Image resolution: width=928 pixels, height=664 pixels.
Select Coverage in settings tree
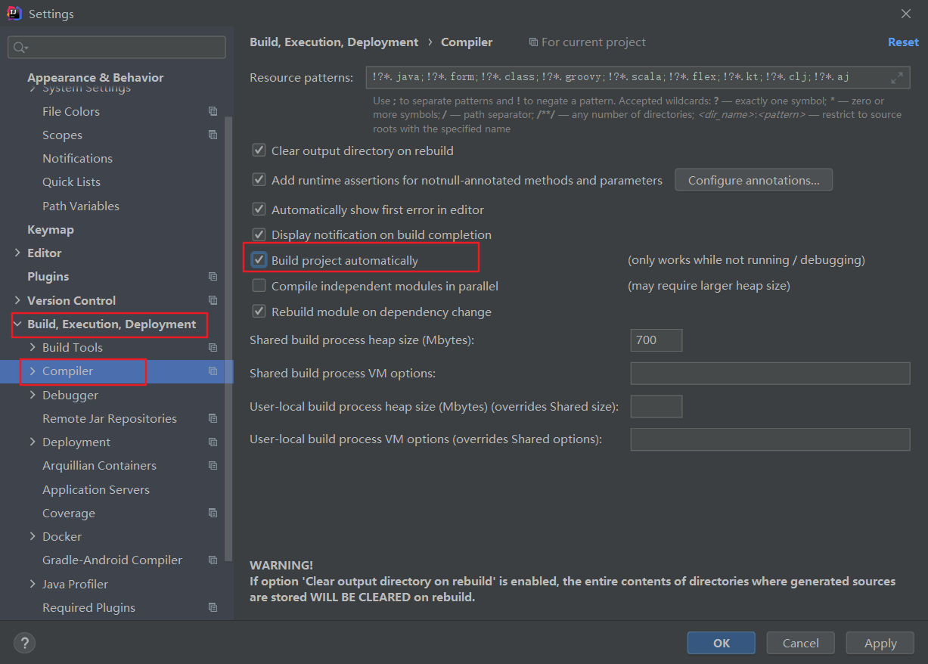(x=69, y=513)
